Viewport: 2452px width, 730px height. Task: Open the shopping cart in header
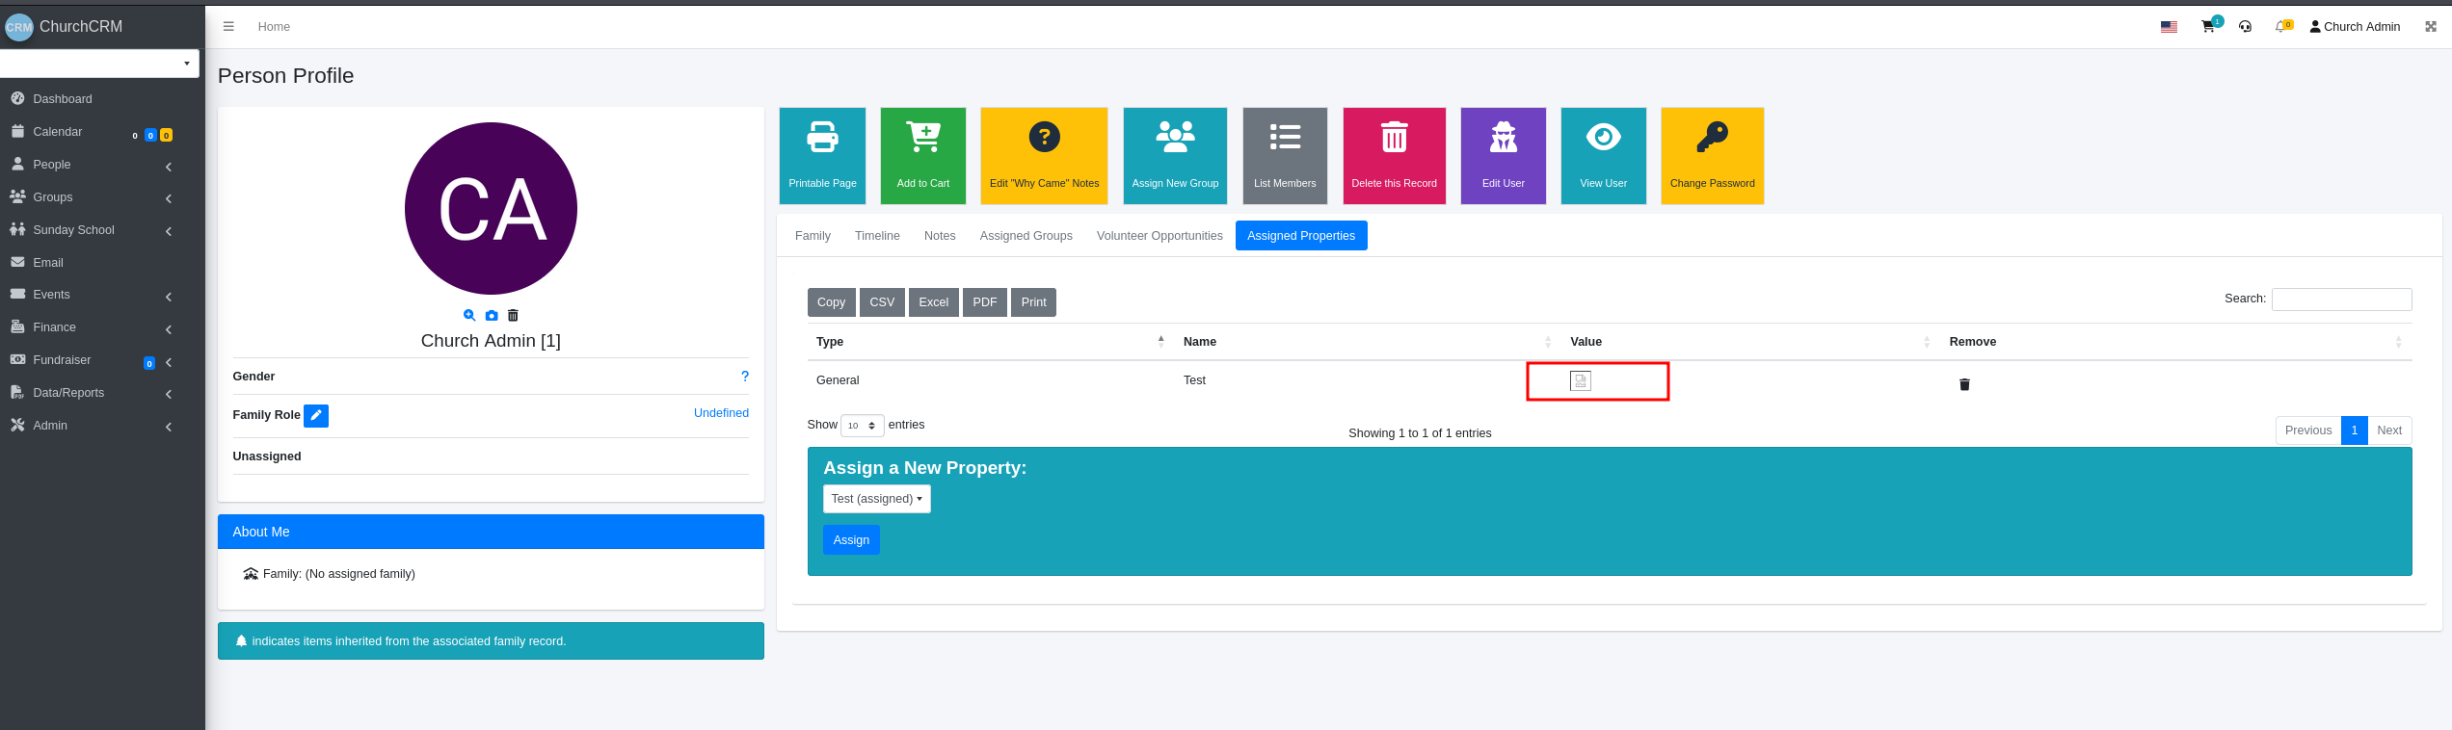[x=2208, y=27]
